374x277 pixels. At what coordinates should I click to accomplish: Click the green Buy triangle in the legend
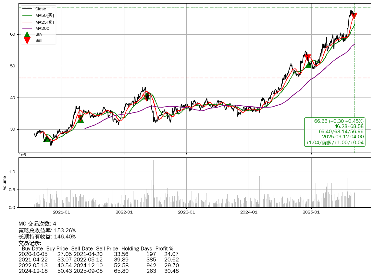(27, 34)
